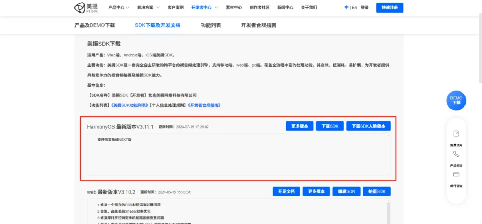
Task: Go to 创作者社区 in the navigation
Action: (260, 8)
